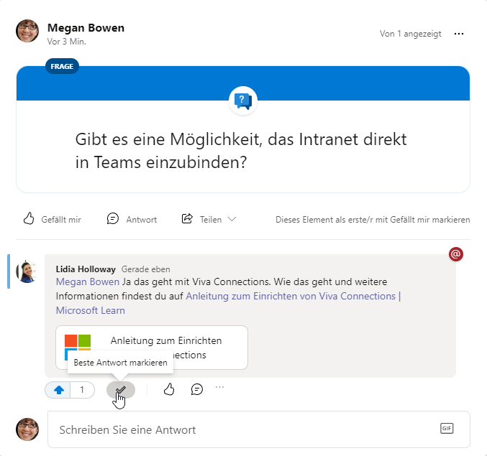Click the red @ mention badge
The image size is (487, 456).
tap(455, 253)
